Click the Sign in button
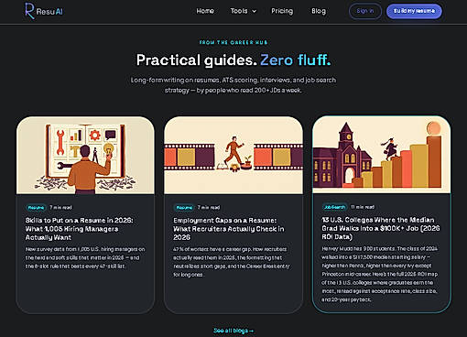 365,11
